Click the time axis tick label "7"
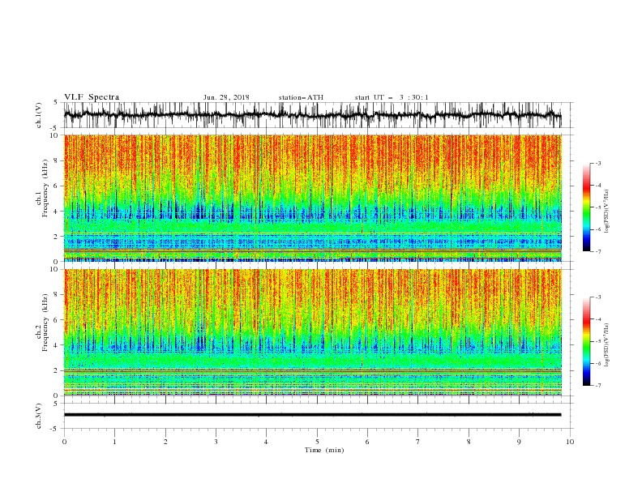 point(418,442)
